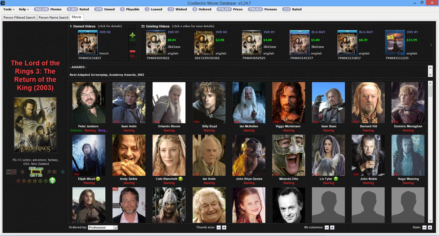
Task: Click the 179,257 Prices counter
Action: [x=230, y=9]
